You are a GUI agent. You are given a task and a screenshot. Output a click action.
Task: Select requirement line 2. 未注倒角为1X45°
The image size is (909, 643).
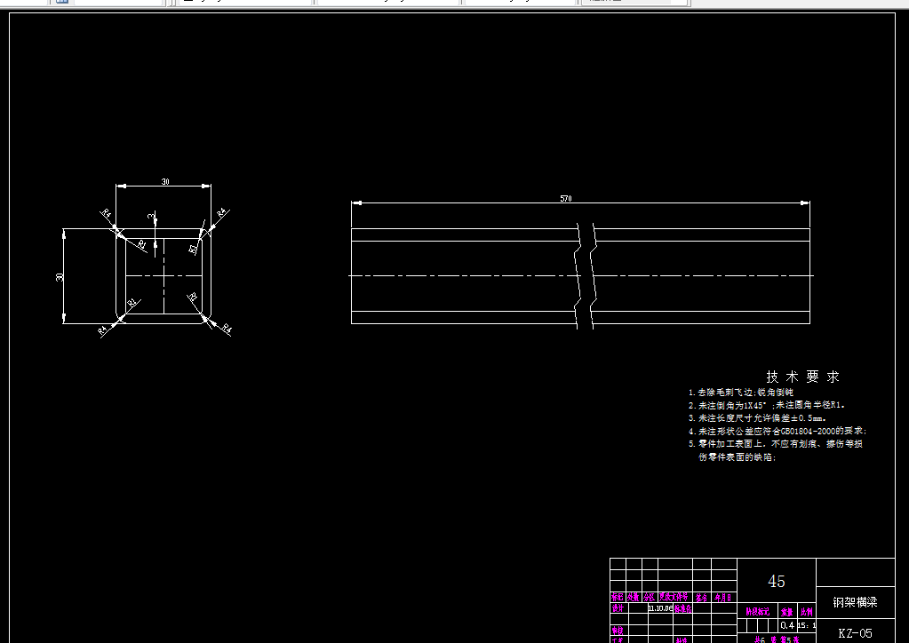(767, 405)
